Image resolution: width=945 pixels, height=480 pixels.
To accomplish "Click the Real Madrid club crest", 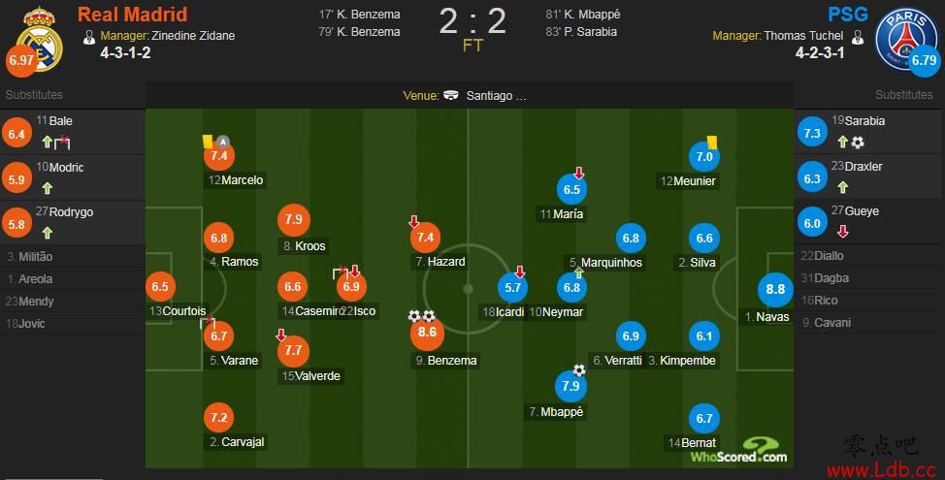I will (40, 40).
